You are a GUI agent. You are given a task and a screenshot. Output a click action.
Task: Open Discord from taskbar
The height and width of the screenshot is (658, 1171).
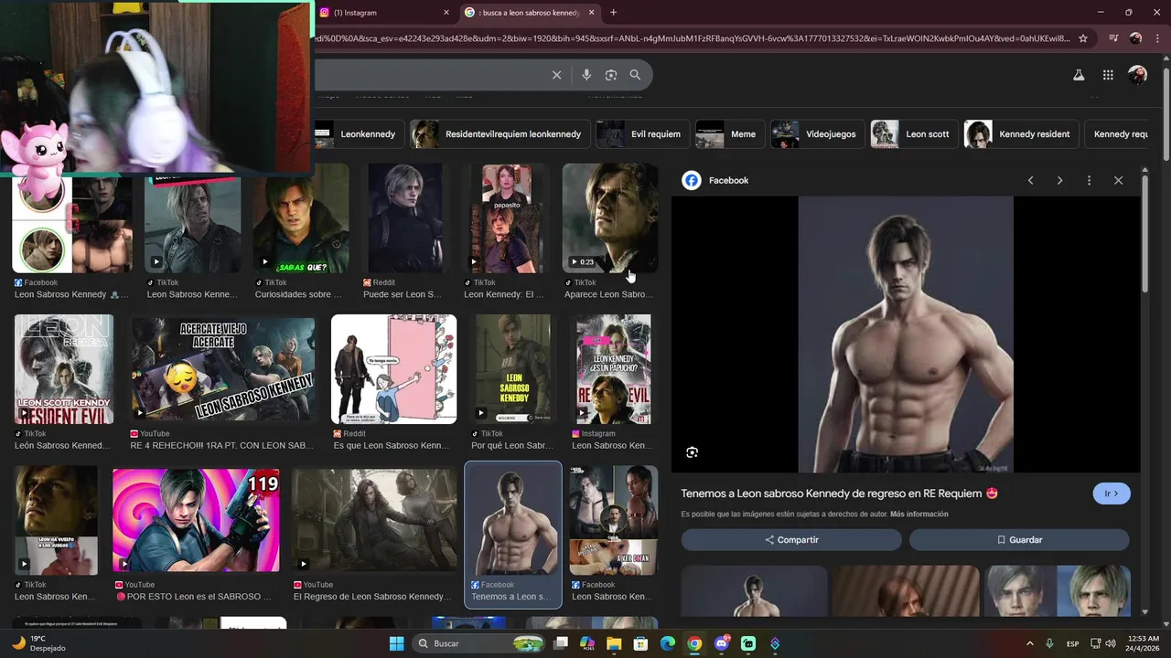(722, 643)
